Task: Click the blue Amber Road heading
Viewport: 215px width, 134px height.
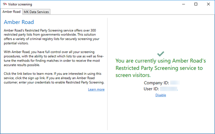Action: click(19, 22)
